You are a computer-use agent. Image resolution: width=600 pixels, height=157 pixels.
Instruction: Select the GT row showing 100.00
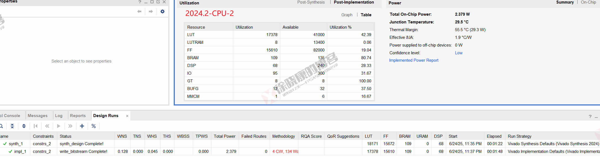279,81
